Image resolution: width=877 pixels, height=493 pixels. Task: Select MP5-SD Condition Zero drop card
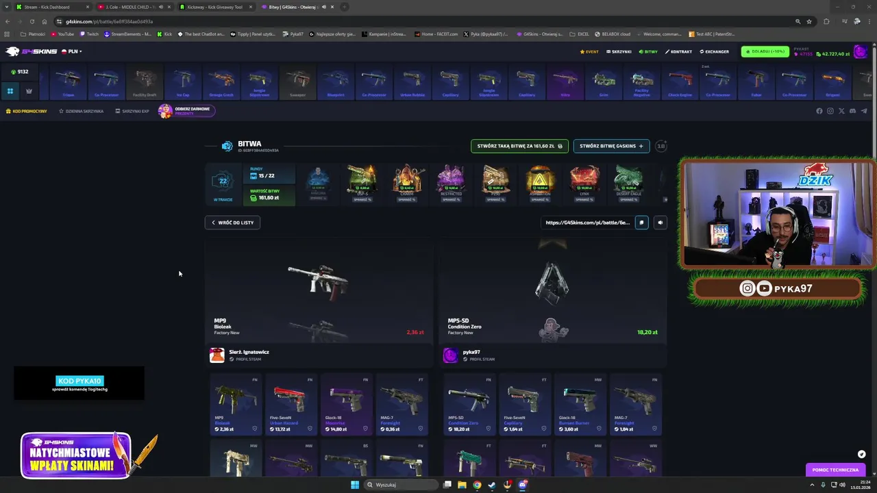tap(469, 404)
